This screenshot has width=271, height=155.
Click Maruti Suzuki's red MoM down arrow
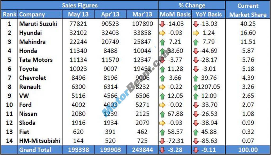tap(162, 24)
